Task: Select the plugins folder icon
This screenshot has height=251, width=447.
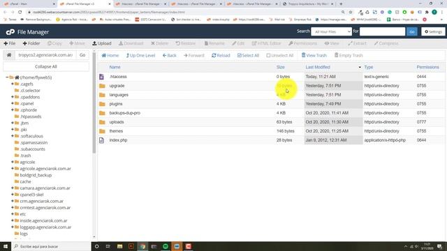Action: [102, 104]
